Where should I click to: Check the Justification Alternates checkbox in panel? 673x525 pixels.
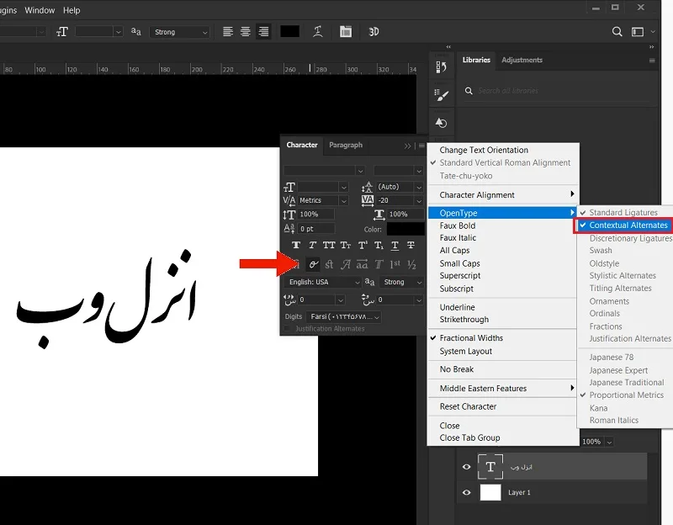287,329
